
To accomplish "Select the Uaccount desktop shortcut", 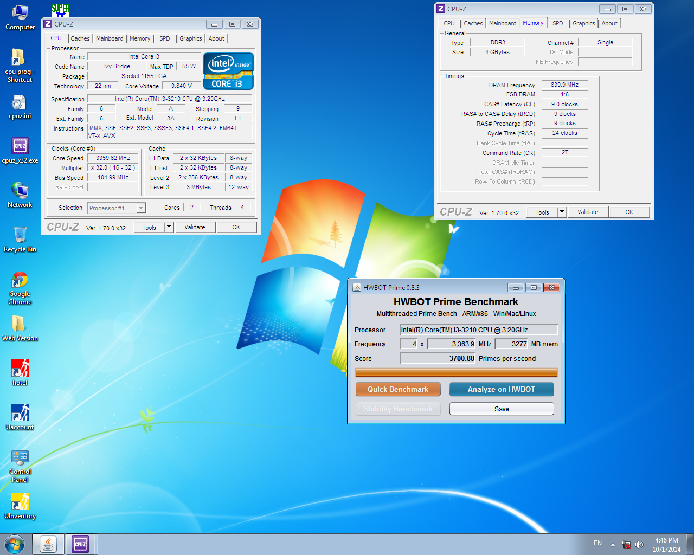I will 20,417.
